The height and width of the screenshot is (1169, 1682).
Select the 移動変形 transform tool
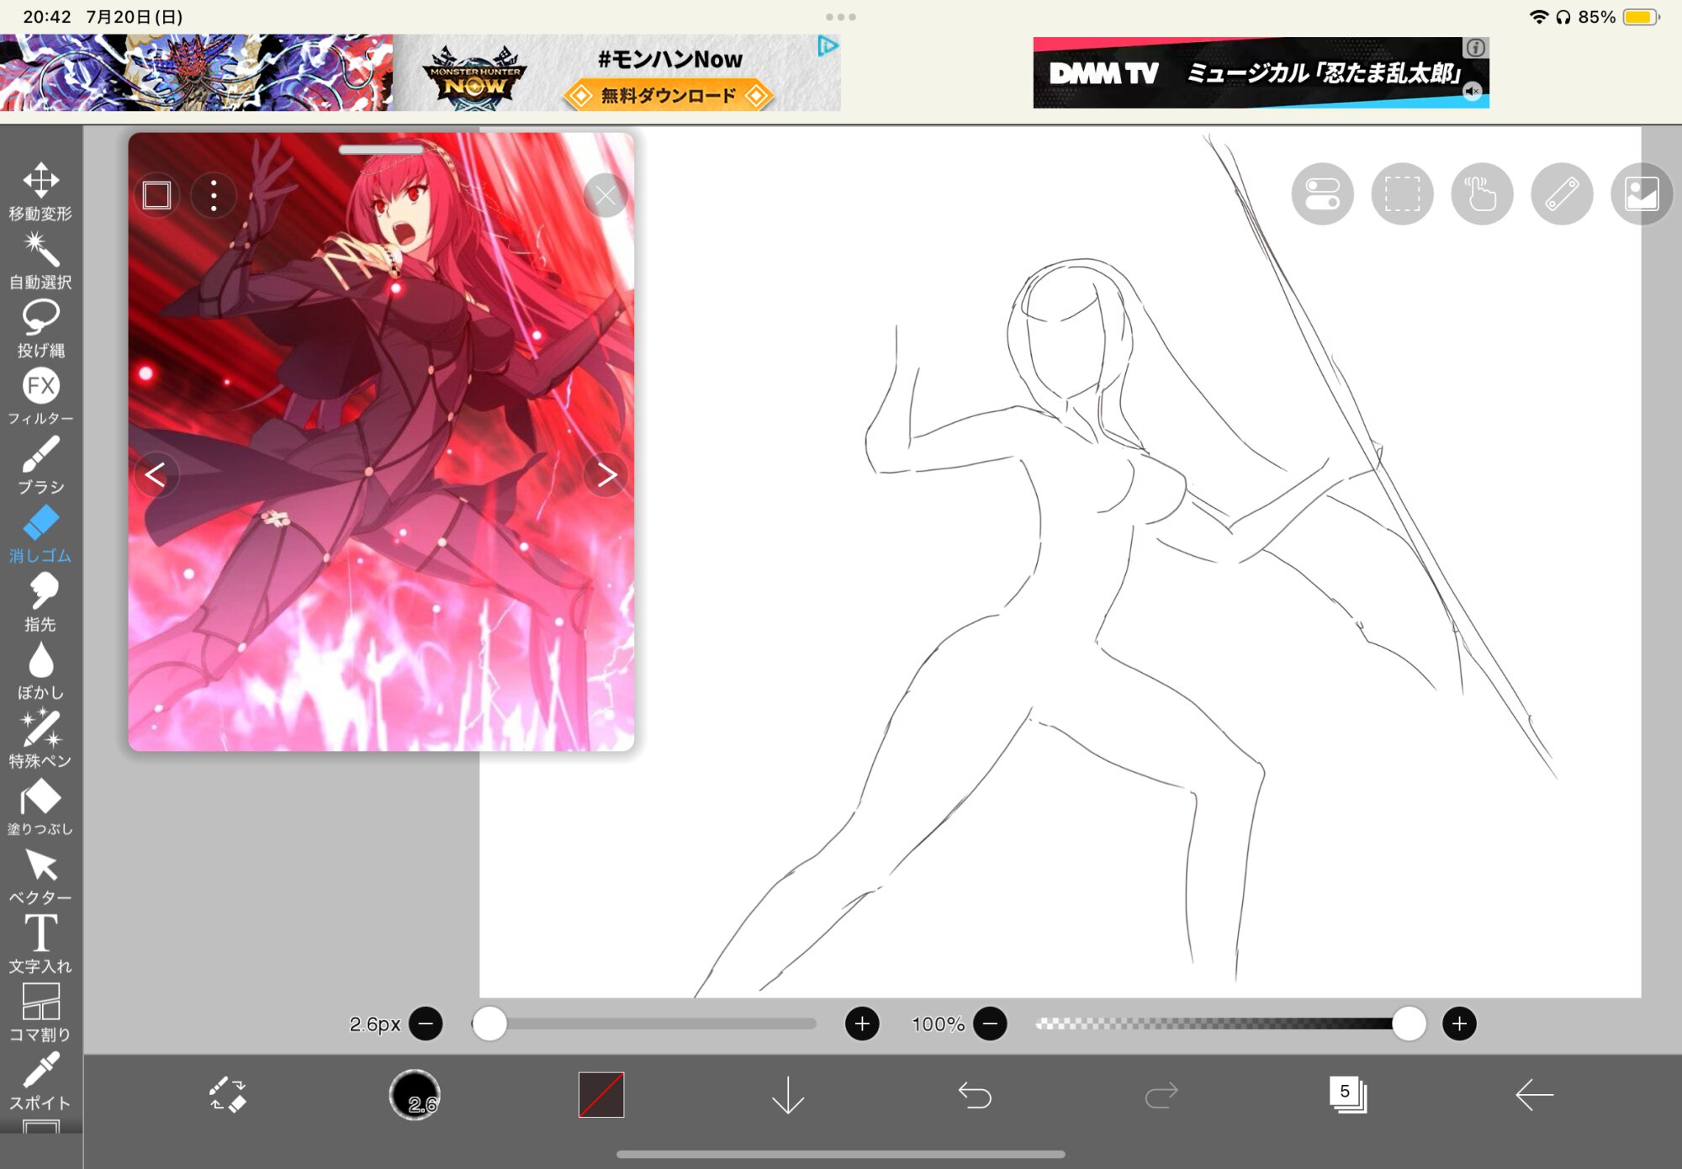tap(40, 191)
